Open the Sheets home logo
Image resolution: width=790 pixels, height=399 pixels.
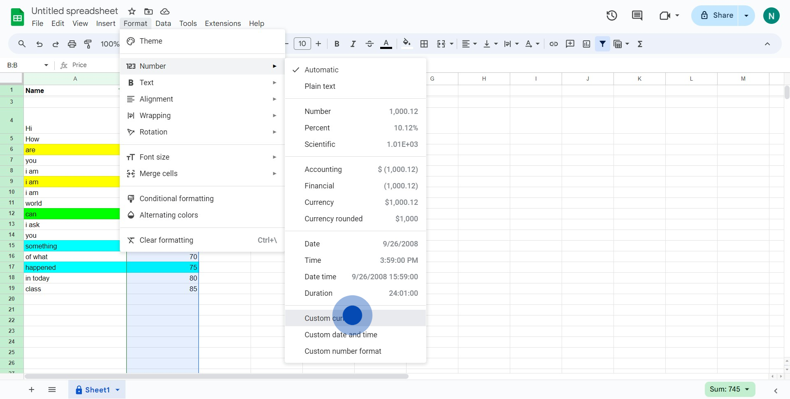click(x=17, y=17)
